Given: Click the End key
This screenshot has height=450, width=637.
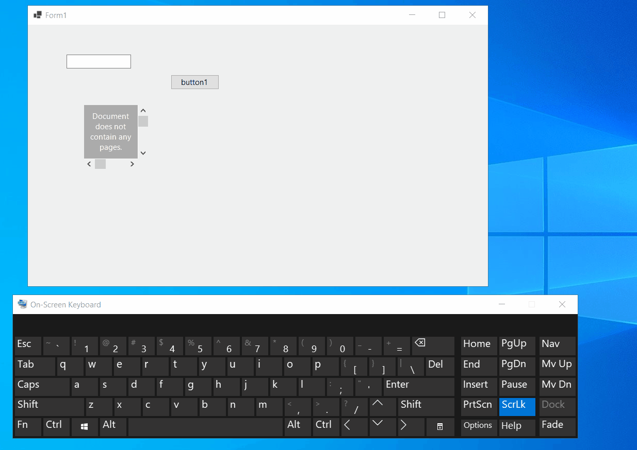Looking at the screenshot, I should 479,366.
